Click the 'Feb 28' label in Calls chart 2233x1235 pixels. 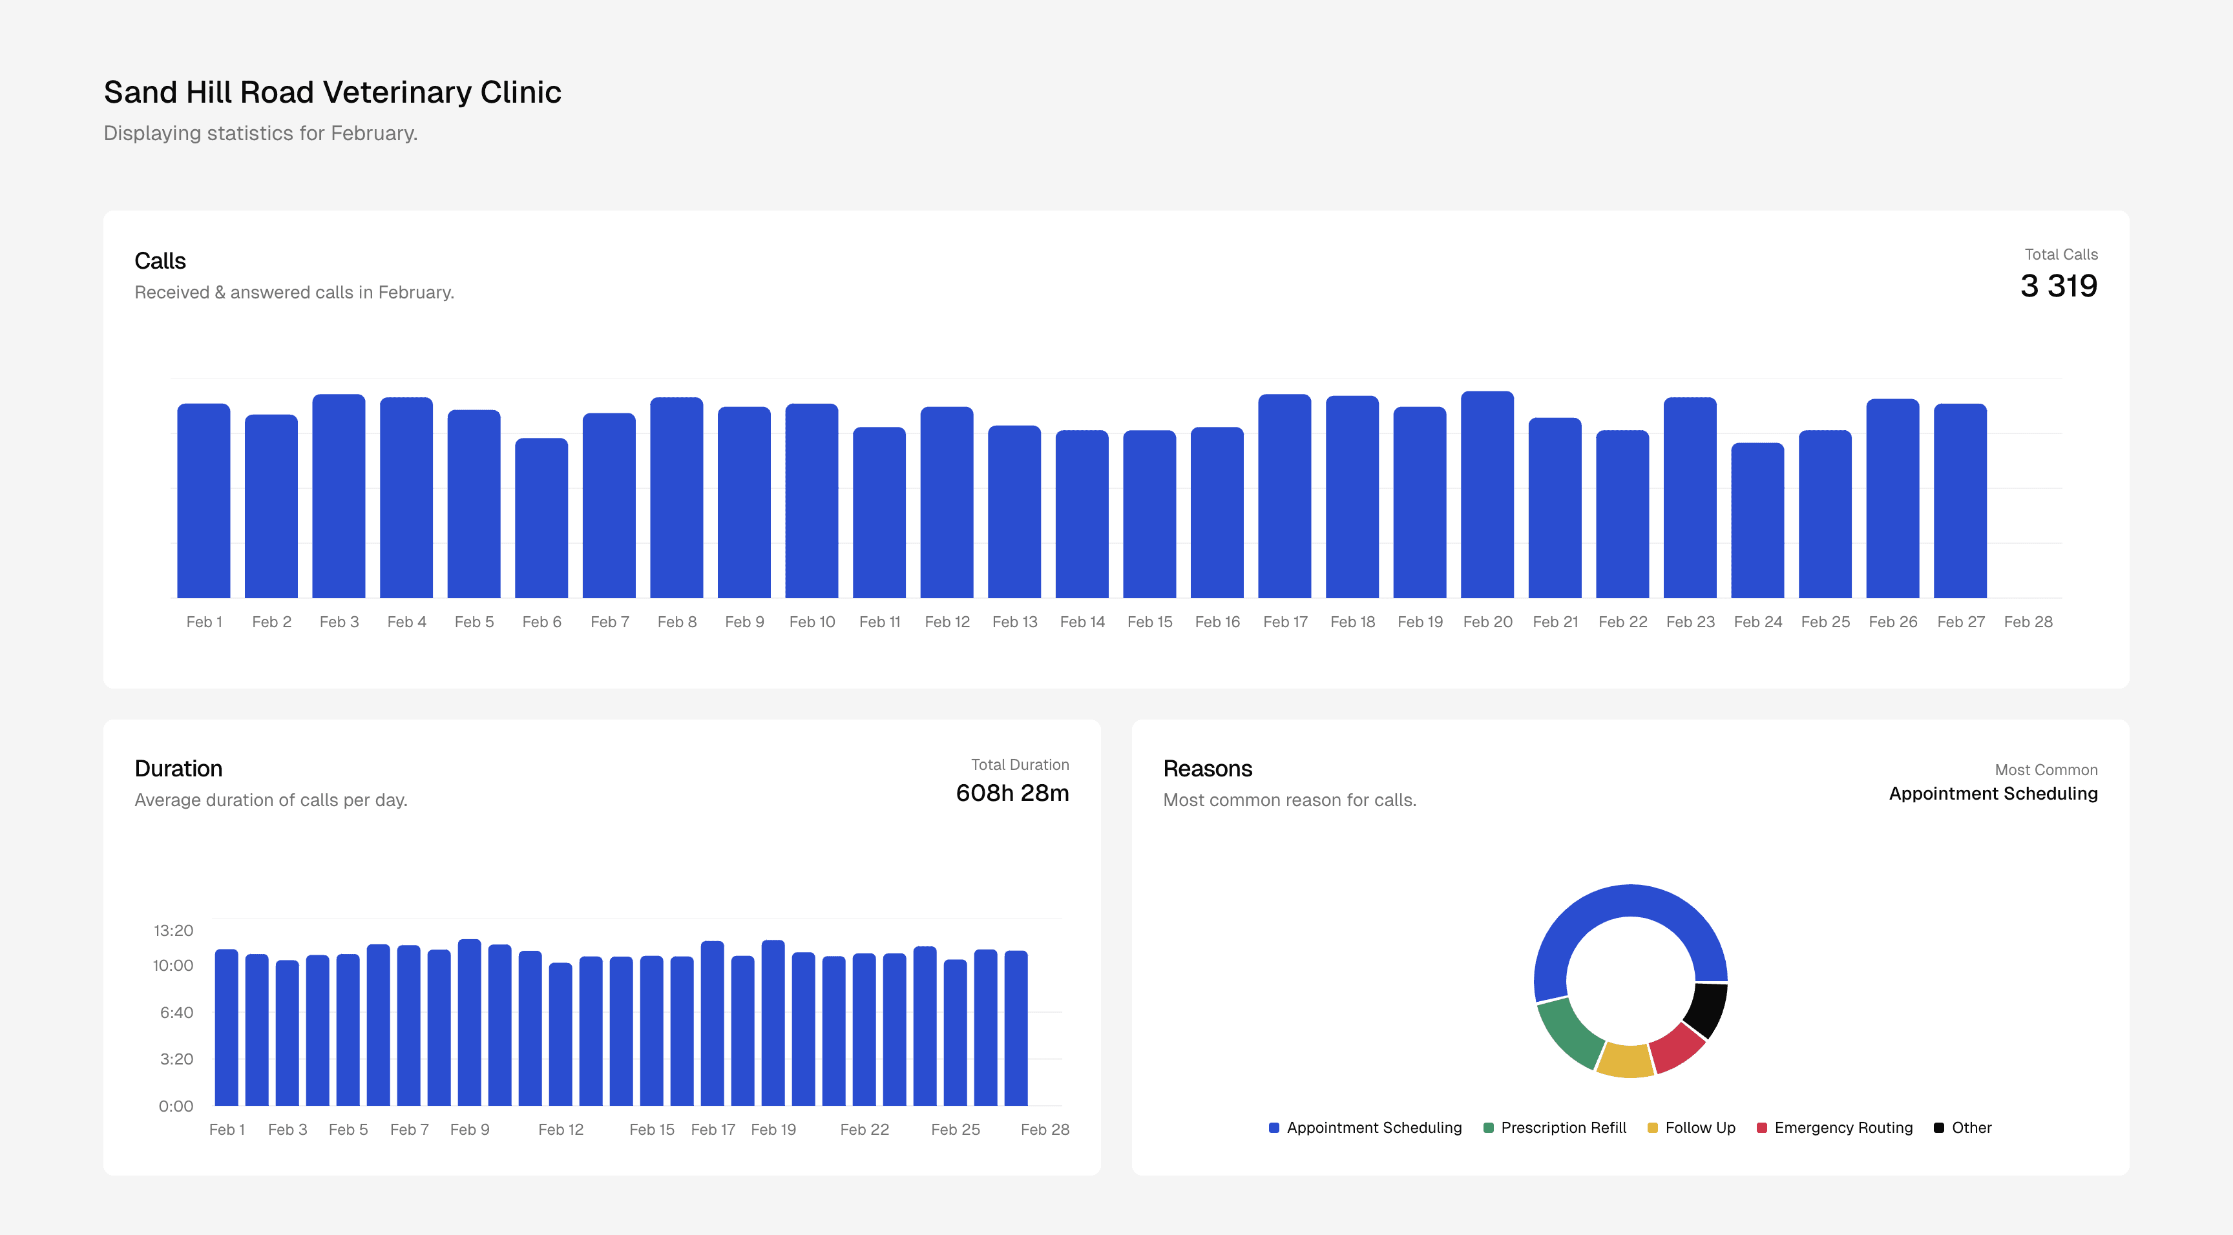[2028, 622]
